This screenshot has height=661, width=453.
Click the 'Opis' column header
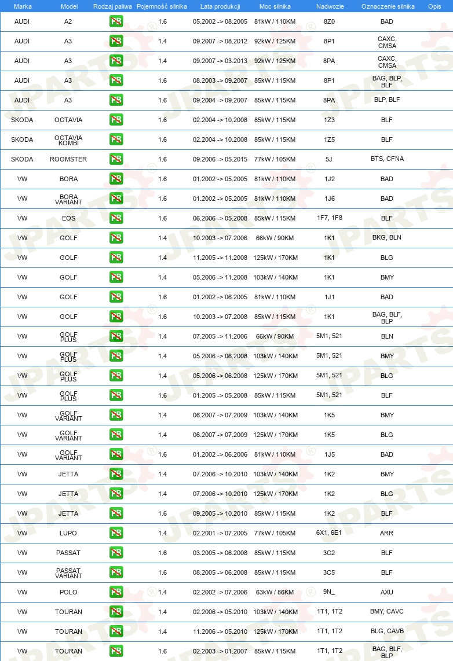434,6
